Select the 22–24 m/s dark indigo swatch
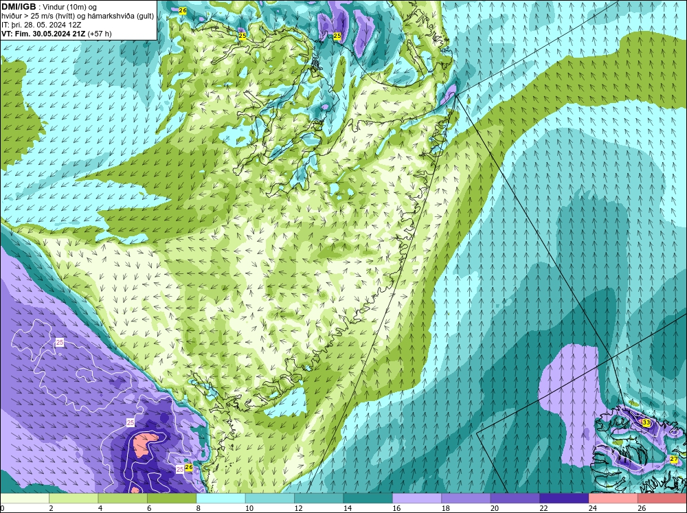This screenshot has height=513, width=687. [564, 499]
